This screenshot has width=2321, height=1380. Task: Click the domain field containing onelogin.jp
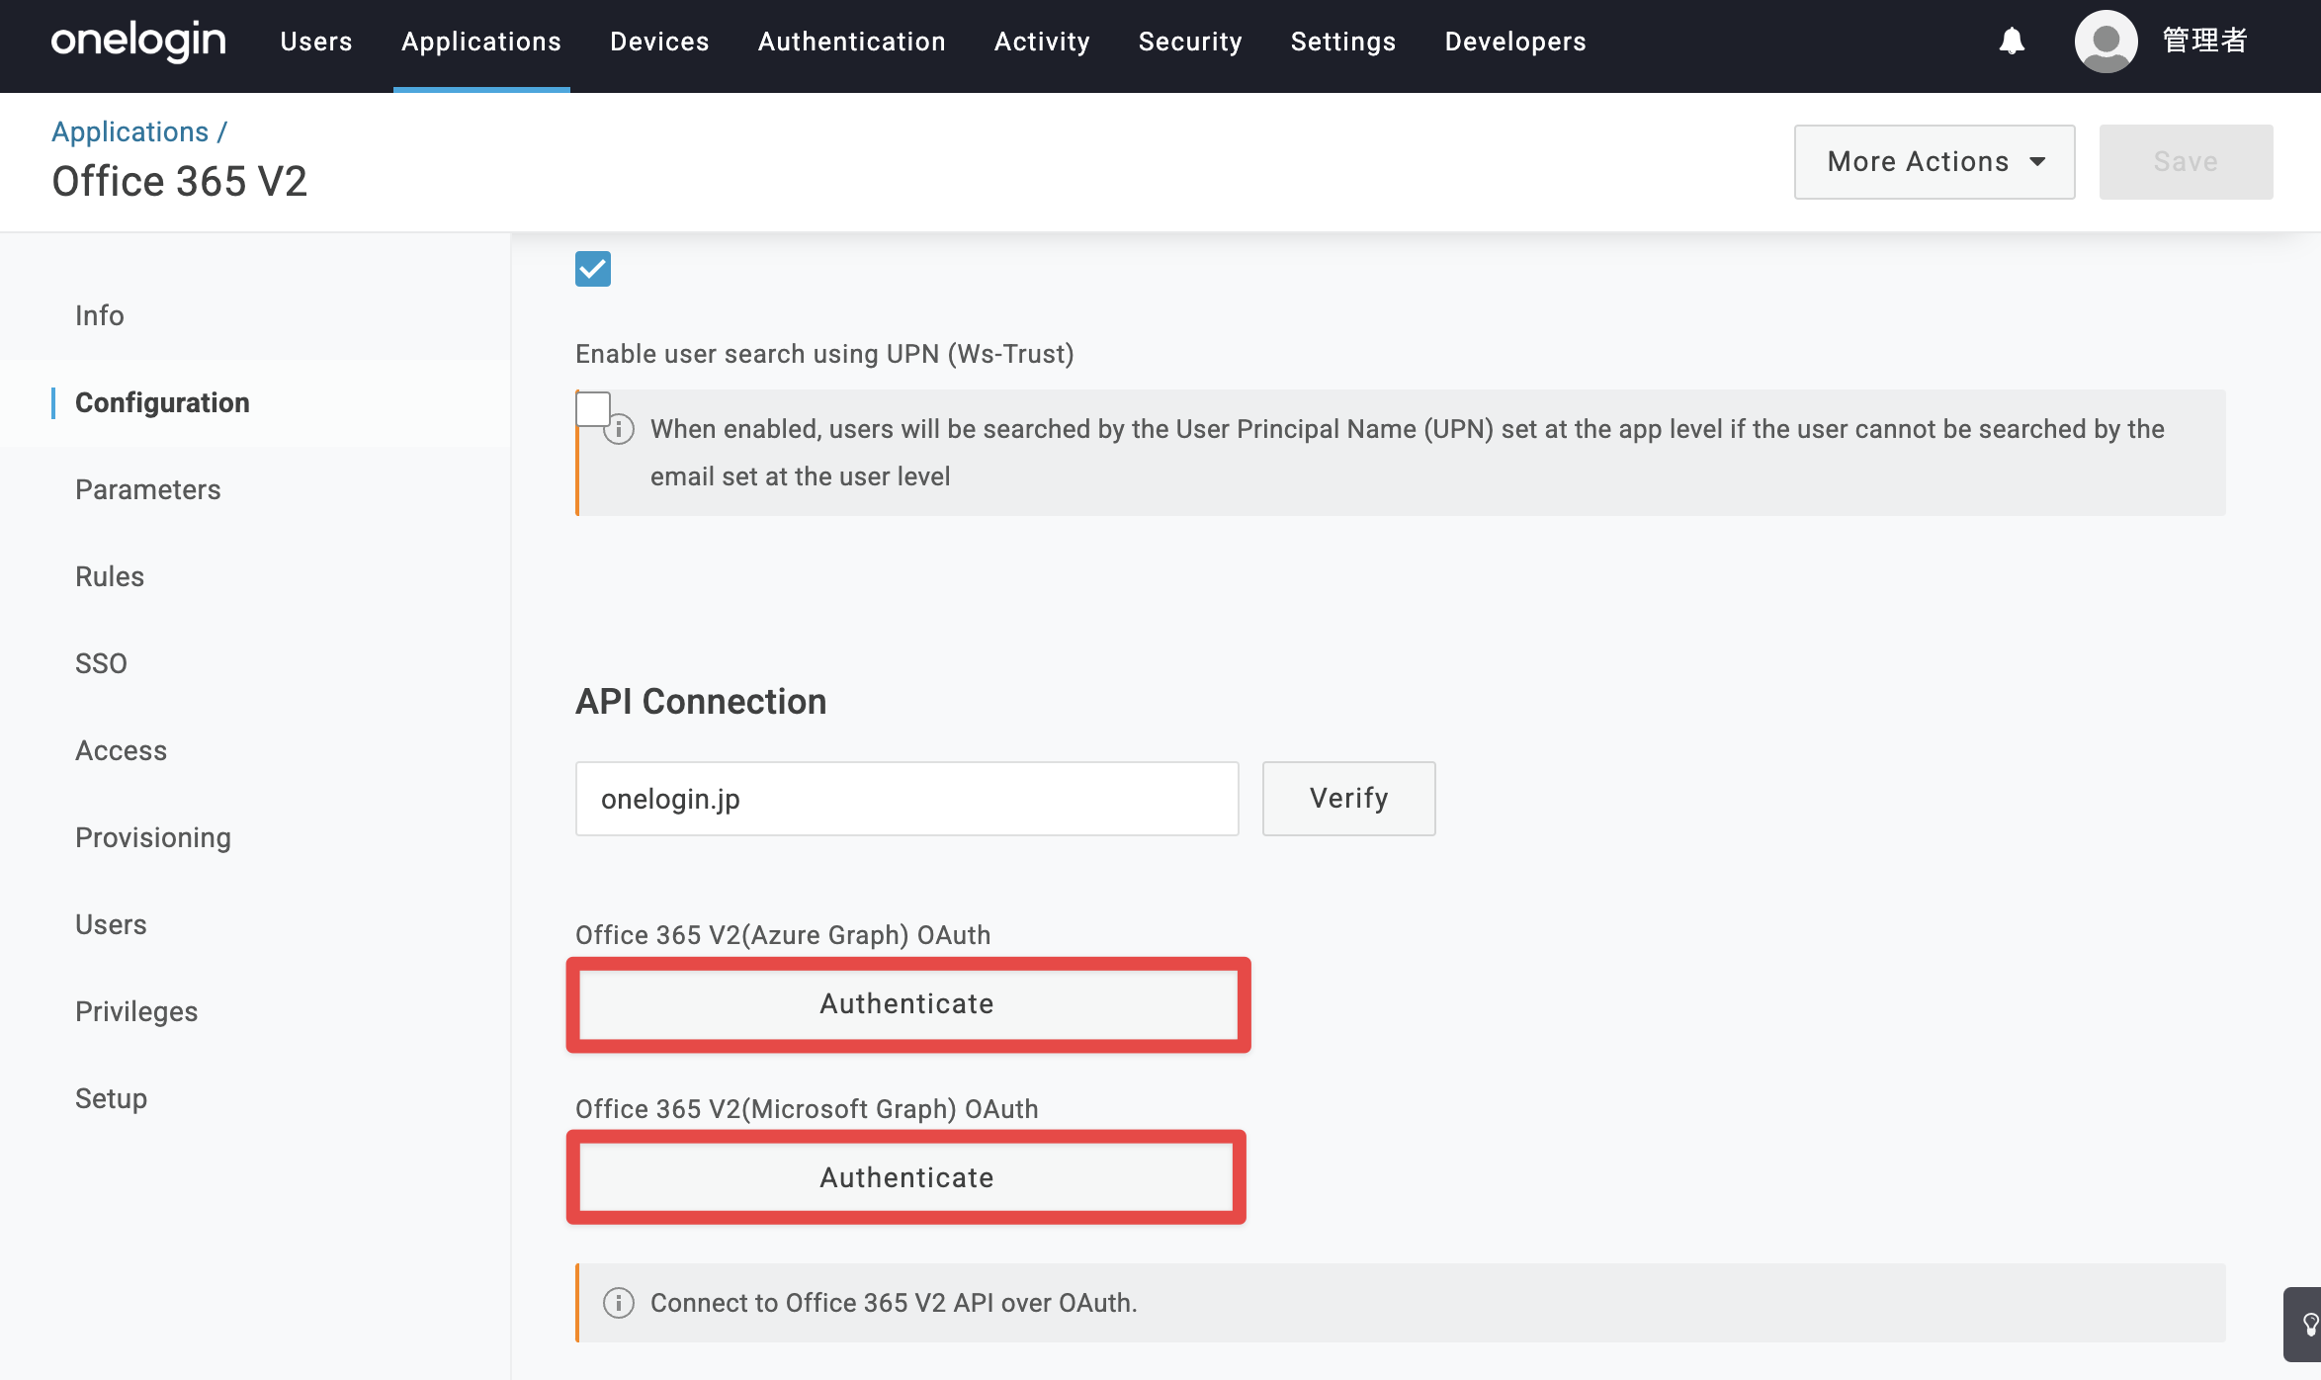click(906, 799)
